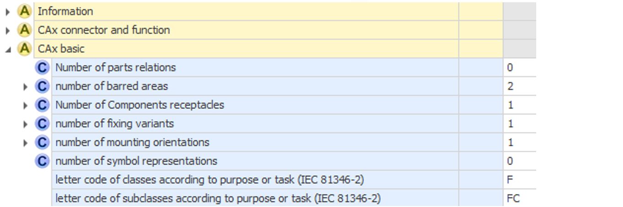
Task: Expand the CAx connector and function group
Action: [x=8, y=31]
